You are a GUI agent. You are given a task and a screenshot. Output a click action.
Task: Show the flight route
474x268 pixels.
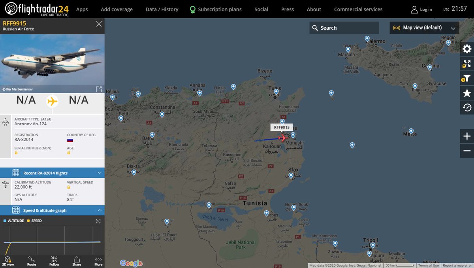[32, 261]
